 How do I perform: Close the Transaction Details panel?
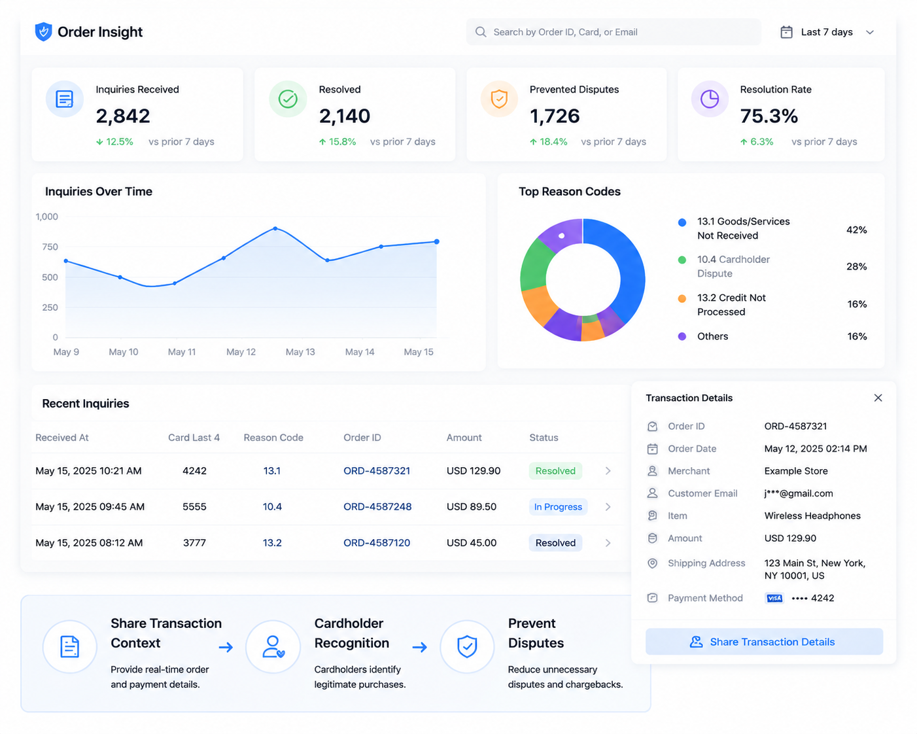tap(878, 398)
